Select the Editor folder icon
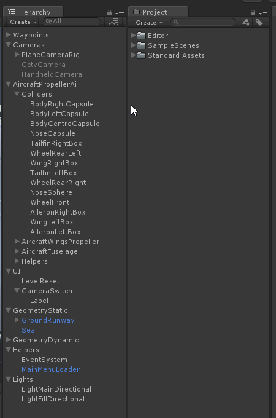Image resolution: width=276 pixels, height=418 pixels. pyautogui.click(x=141, y=36)
